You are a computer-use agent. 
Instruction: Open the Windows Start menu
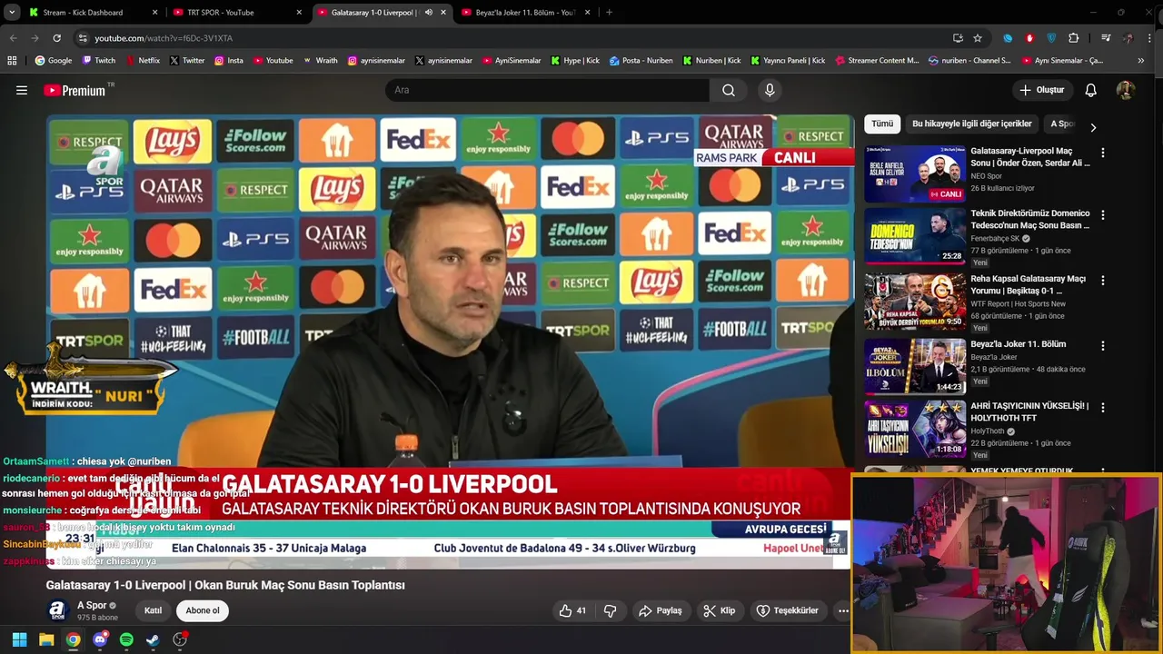click(x=19, y=639)
